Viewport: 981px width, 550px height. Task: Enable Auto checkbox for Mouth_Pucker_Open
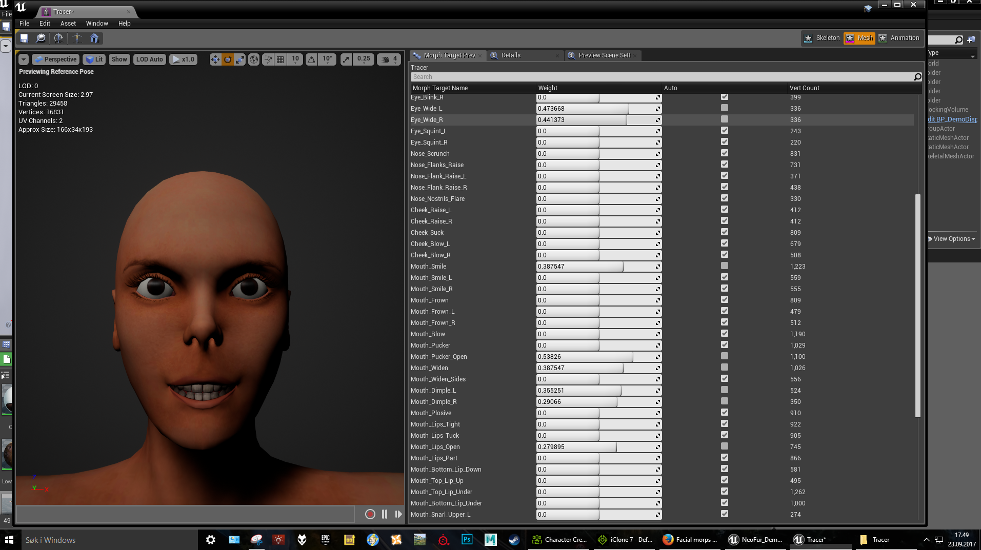pos(725,356)
